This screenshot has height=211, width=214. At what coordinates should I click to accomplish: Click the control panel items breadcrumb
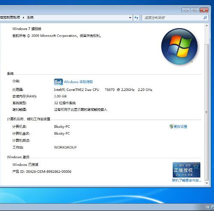tap(10, 17)
